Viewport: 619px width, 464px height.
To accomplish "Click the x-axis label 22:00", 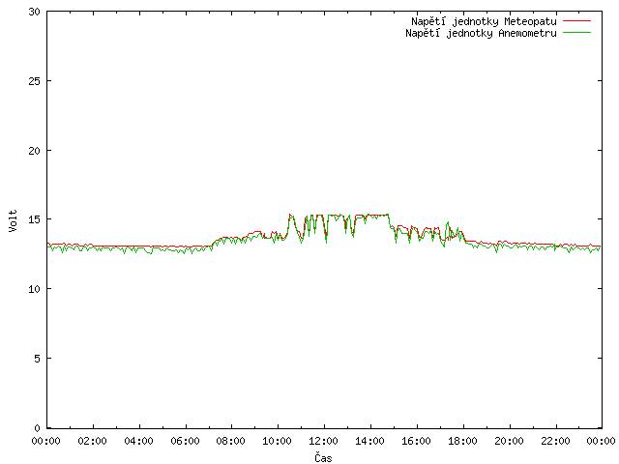I will click(555, 441).
